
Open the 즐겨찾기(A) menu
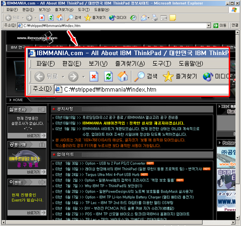64,10
